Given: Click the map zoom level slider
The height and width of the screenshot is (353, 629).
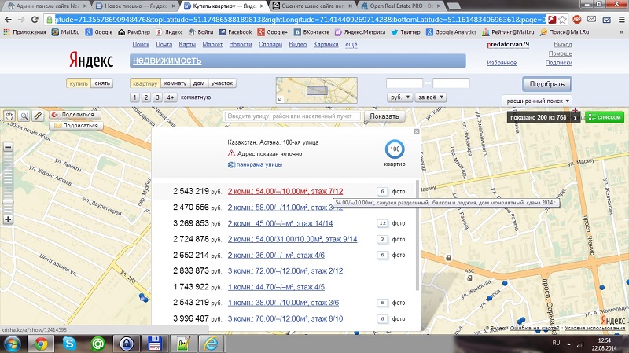Looking at the screenshot, I should (8, 183).
